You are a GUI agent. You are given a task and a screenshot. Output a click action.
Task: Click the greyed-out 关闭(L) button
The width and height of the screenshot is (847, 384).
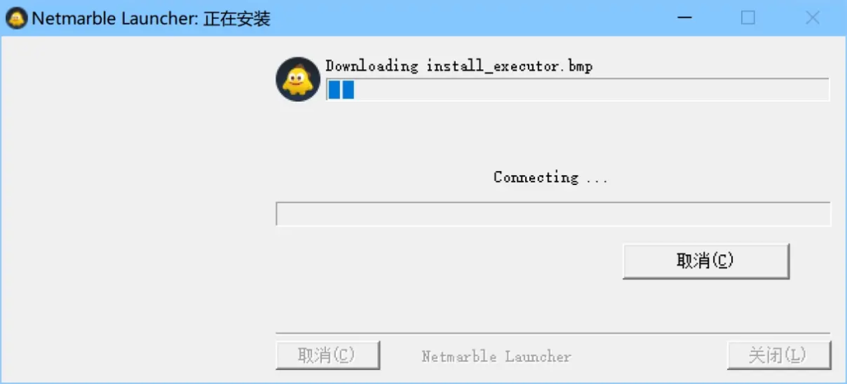click(x=778, y=355)
